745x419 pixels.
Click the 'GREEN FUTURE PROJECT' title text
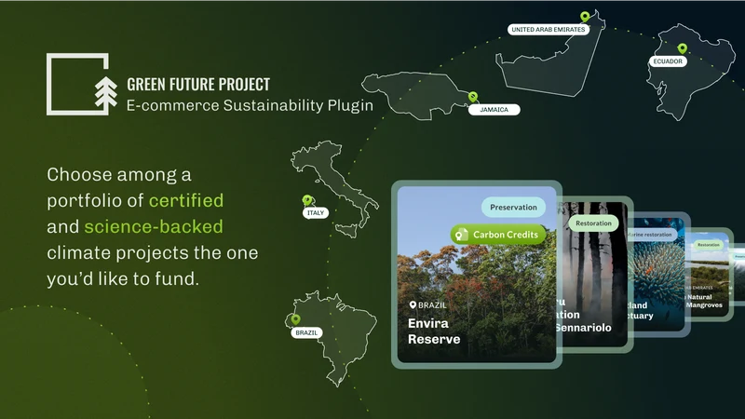click(x=198, y=85)
